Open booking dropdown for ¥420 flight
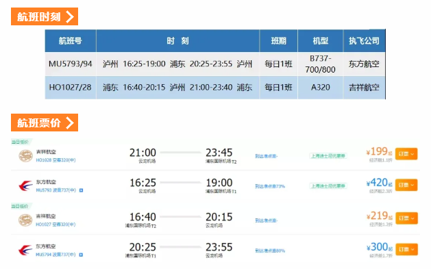Screen dimensions: 431x269 point(406,185)
